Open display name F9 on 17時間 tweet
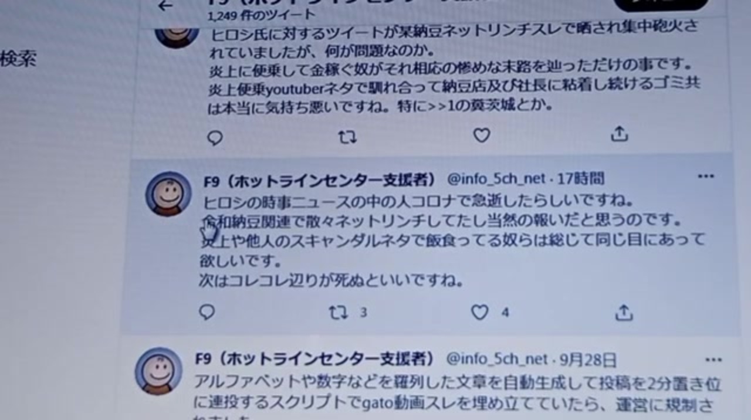751x420 pixels. pos(320,179)
